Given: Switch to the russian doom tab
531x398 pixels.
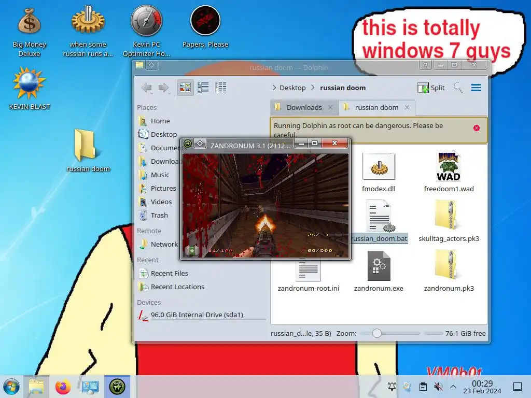Looking at the screenshot, I should tap(376, 108).
